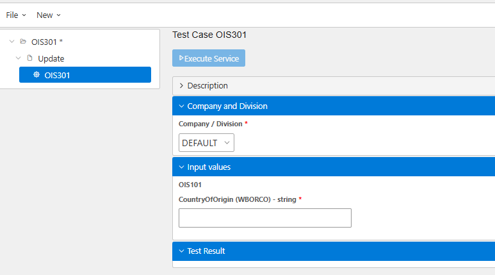Click the play icon on Execute Service
Image resolution: width=495 pixels, height=275 pixels.
coord(181,58)
